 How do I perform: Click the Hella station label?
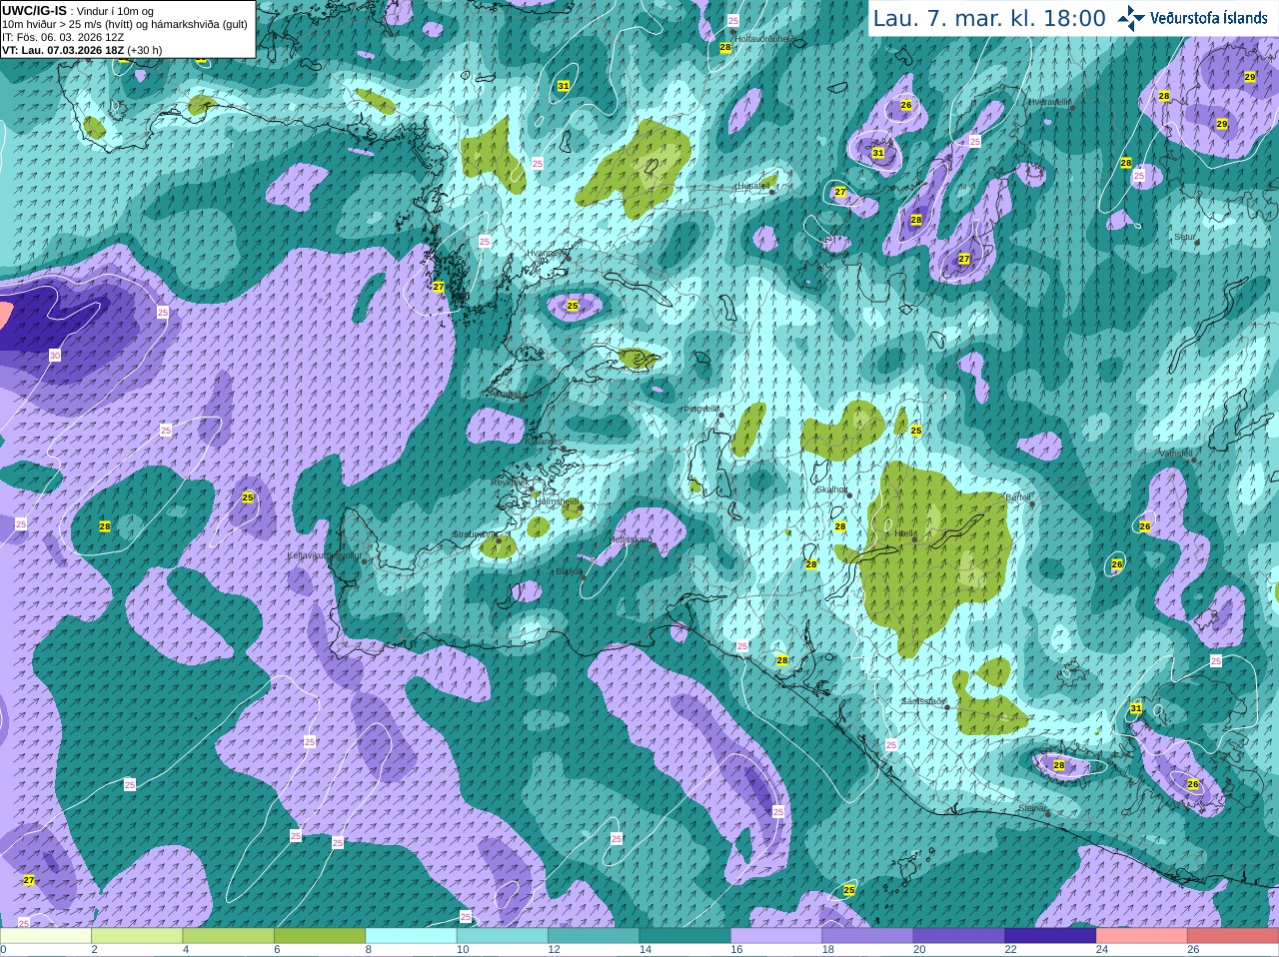[x=903, y=533]
